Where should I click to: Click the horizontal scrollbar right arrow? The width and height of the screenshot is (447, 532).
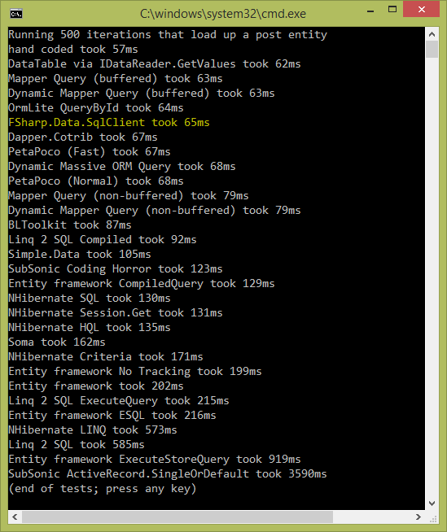click(419, 517)
